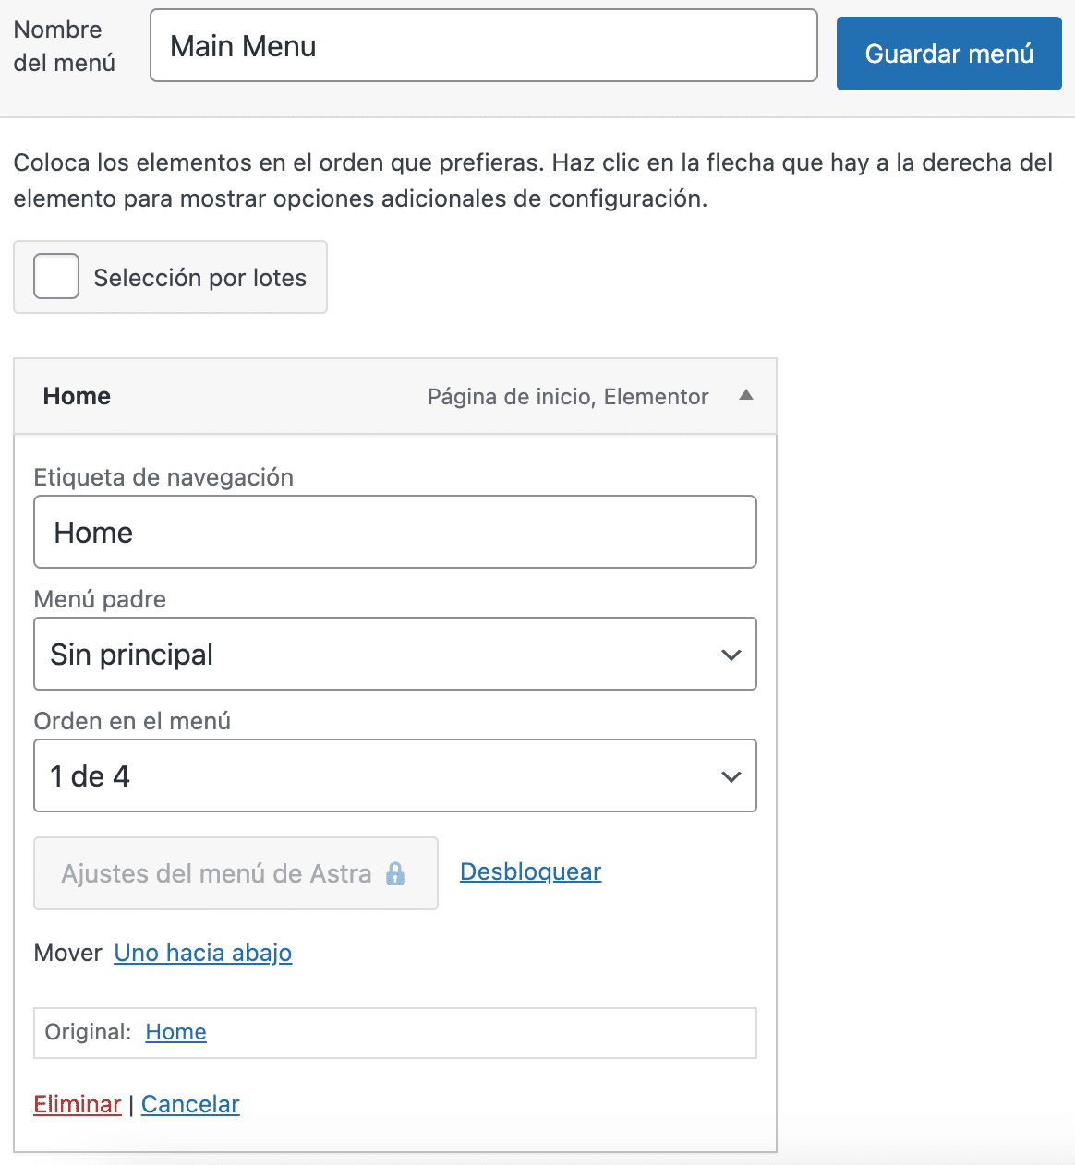Open the Original Home page link
Image resolution: width=1075 pixels, height=1165 pixels.
pos(175,1032)
